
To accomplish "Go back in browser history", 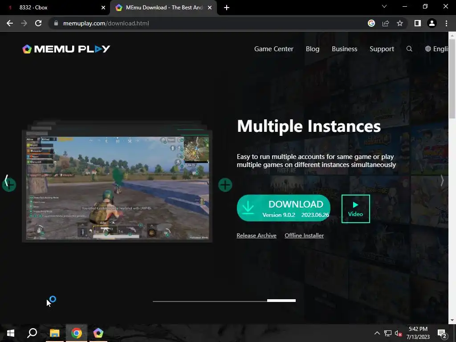I will (10, 23).
